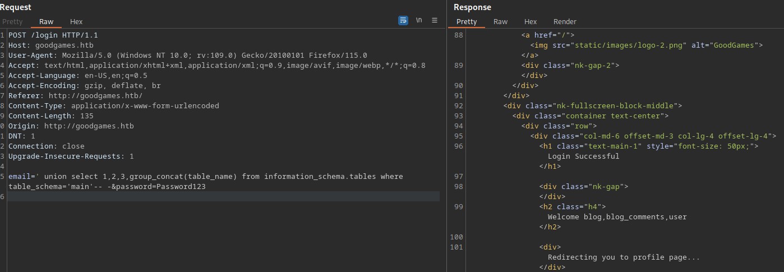Click the table_schema='main' password parameter line

click(x=107, y=186)
